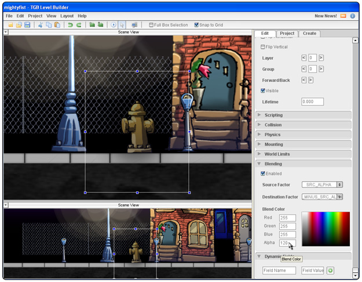Expand the World Limits section
362x282 pixels.
point(304,154)
